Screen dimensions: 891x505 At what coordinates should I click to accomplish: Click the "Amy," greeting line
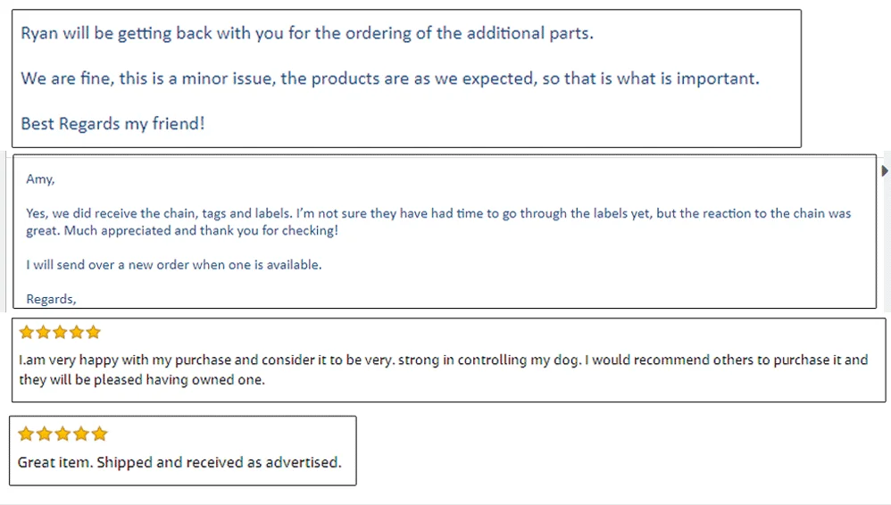click(x=40, y=179)
